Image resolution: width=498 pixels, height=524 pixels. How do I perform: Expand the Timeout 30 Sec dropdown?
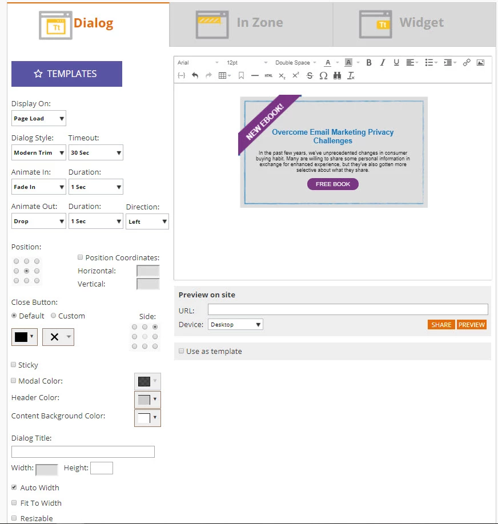coord(96,153)
